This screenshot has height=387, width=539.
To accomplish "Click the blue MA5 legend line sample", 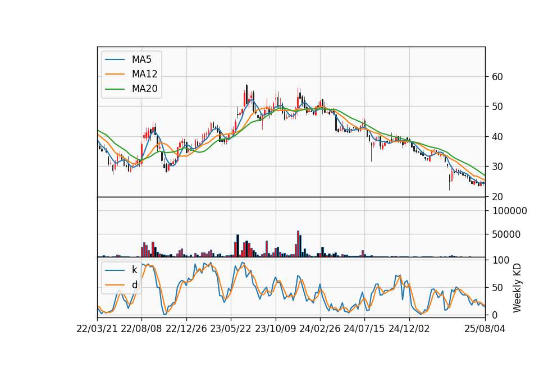I will (x=115, y=59).
